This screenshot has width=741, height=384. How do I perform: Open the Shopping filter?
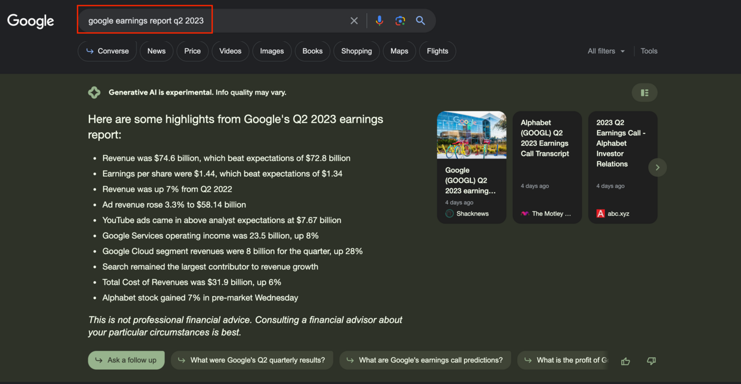tap(356, 51)
